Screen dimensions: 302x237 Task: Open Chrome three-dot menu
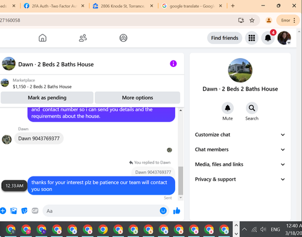coord(294,21)
